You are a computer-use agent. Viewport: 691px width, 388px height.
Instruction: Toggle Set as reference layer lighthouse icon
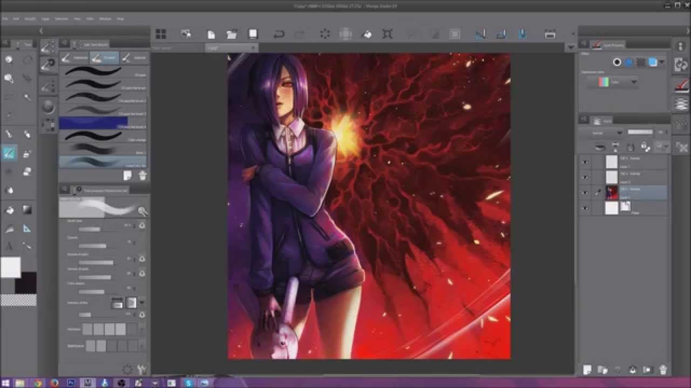click(615, 146)
